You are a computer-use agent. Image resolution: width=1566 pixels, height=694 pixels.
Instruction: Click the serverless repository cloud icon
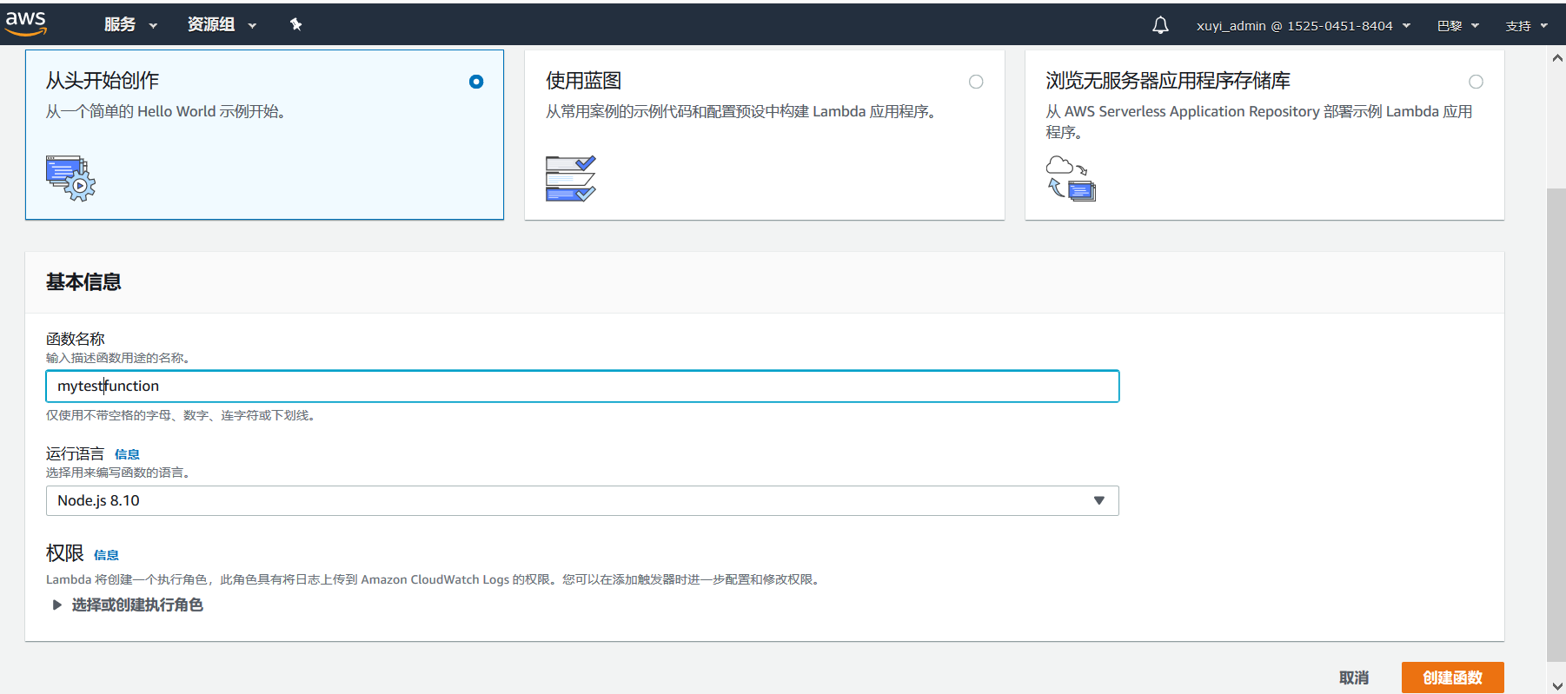1071,178
